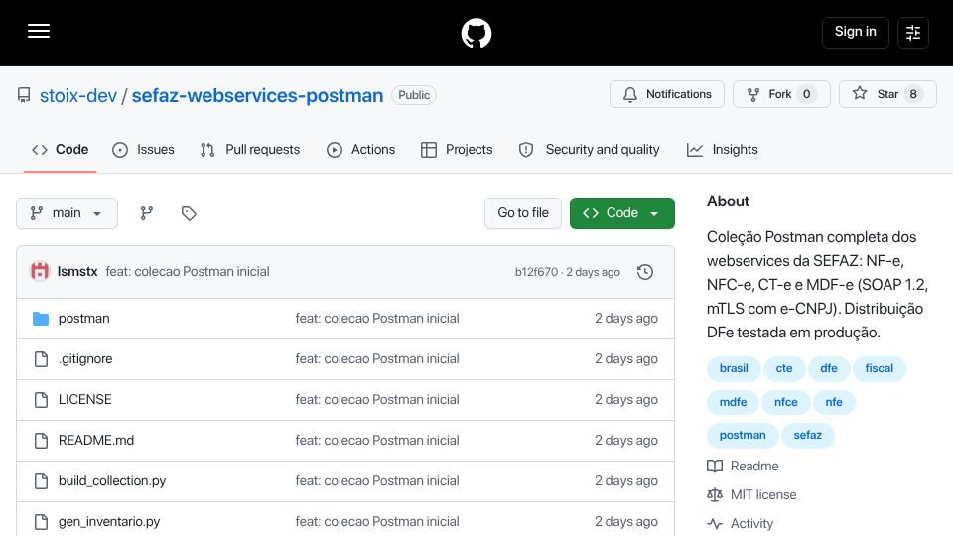Image resolution: width=953 pixels, height=536 pixels.
Task: Open the Projects tab
Action: pyautogui.click(x=457, y=150)
